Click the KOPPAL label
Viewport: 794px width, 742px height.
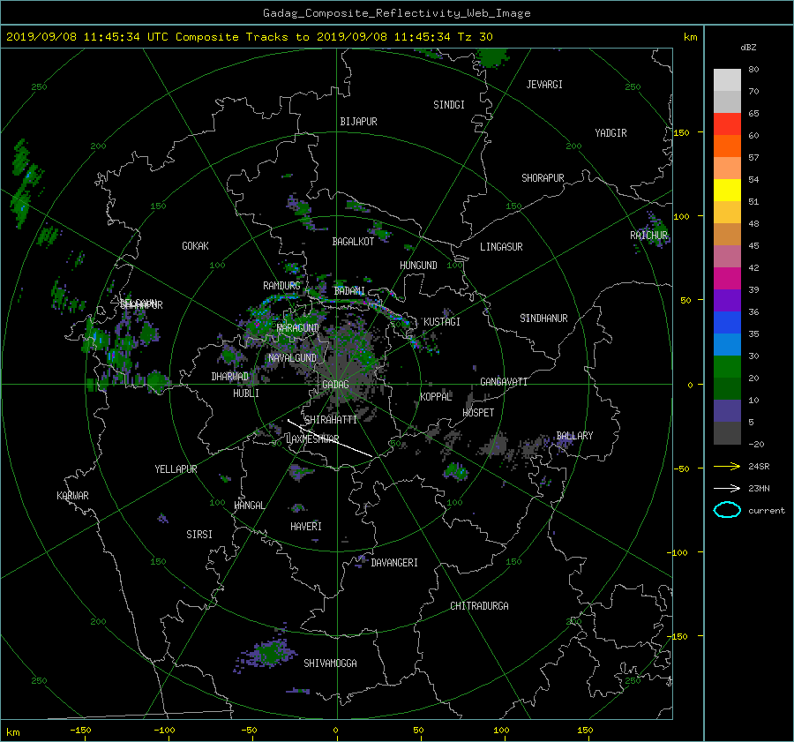tap(436, 397)
